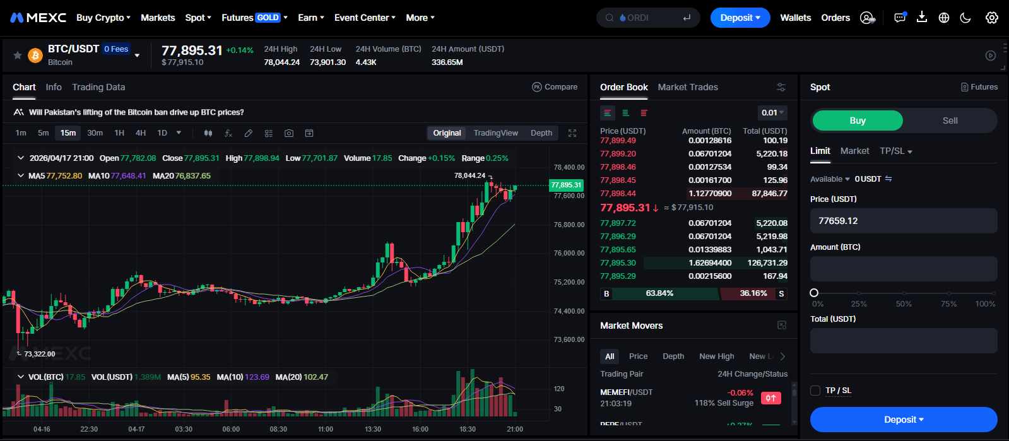Open the Buy Crypto dropdown
The image size is (1009, 441).
[103, 18]
